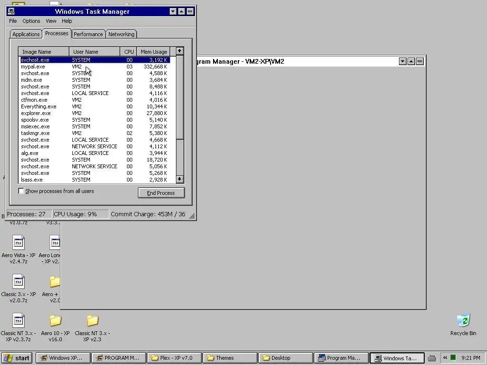Click the keyboard icon in taskbar

click(x=432, y=358)
